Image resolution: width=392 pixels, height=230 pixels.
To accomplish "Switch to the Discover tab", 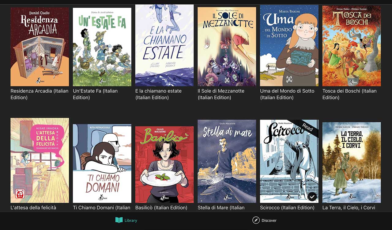I will pos(264,220).
